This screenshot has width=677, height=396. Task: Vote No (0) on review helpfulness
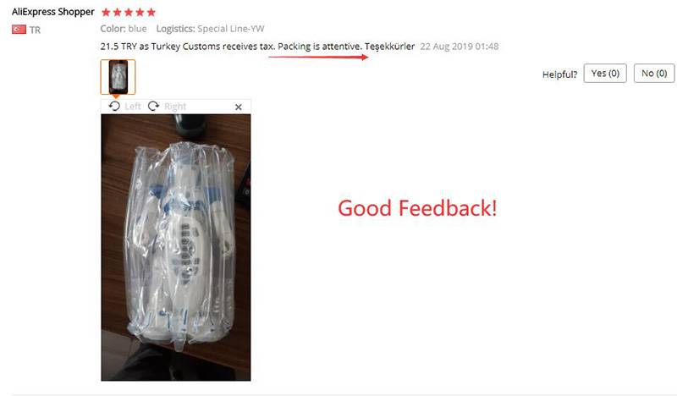(653, 73)
